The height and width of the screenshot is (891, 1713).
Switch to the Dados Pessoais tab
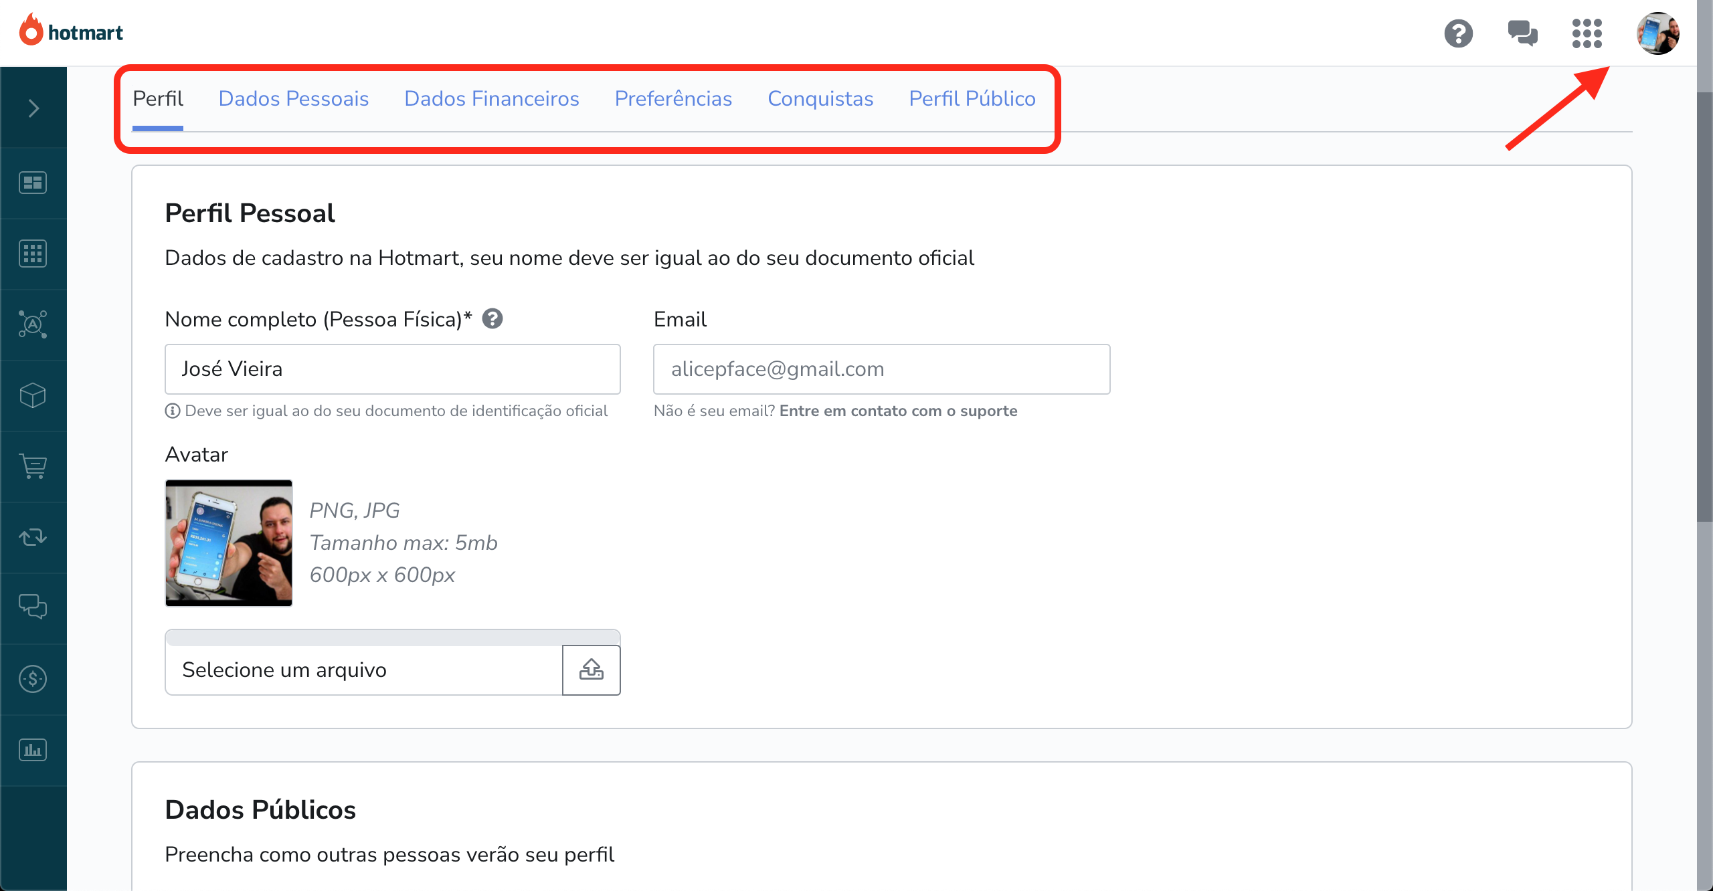294,98
